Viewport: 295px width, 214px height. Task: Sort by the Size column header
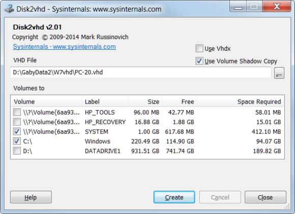pyautogui.click(x=145, y=102)
